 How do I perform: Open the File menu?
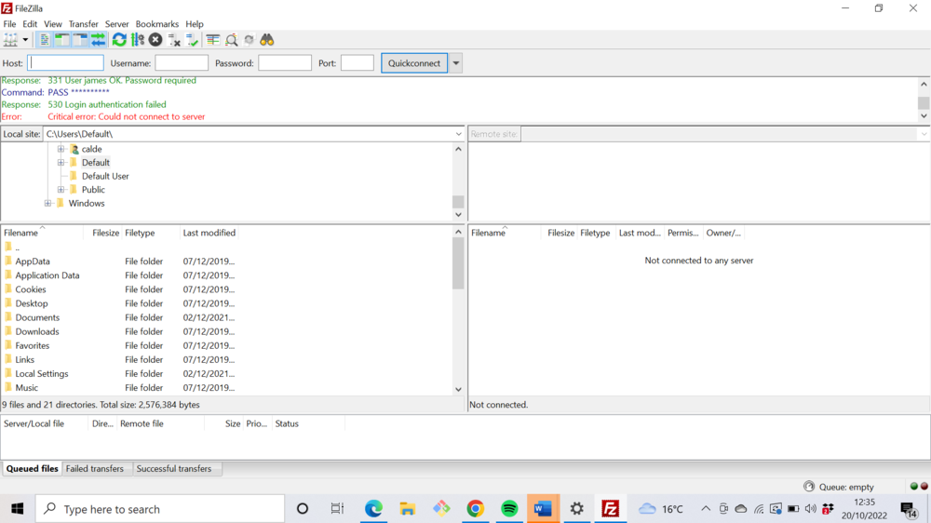pyautogui.click(x=9, y=24)
